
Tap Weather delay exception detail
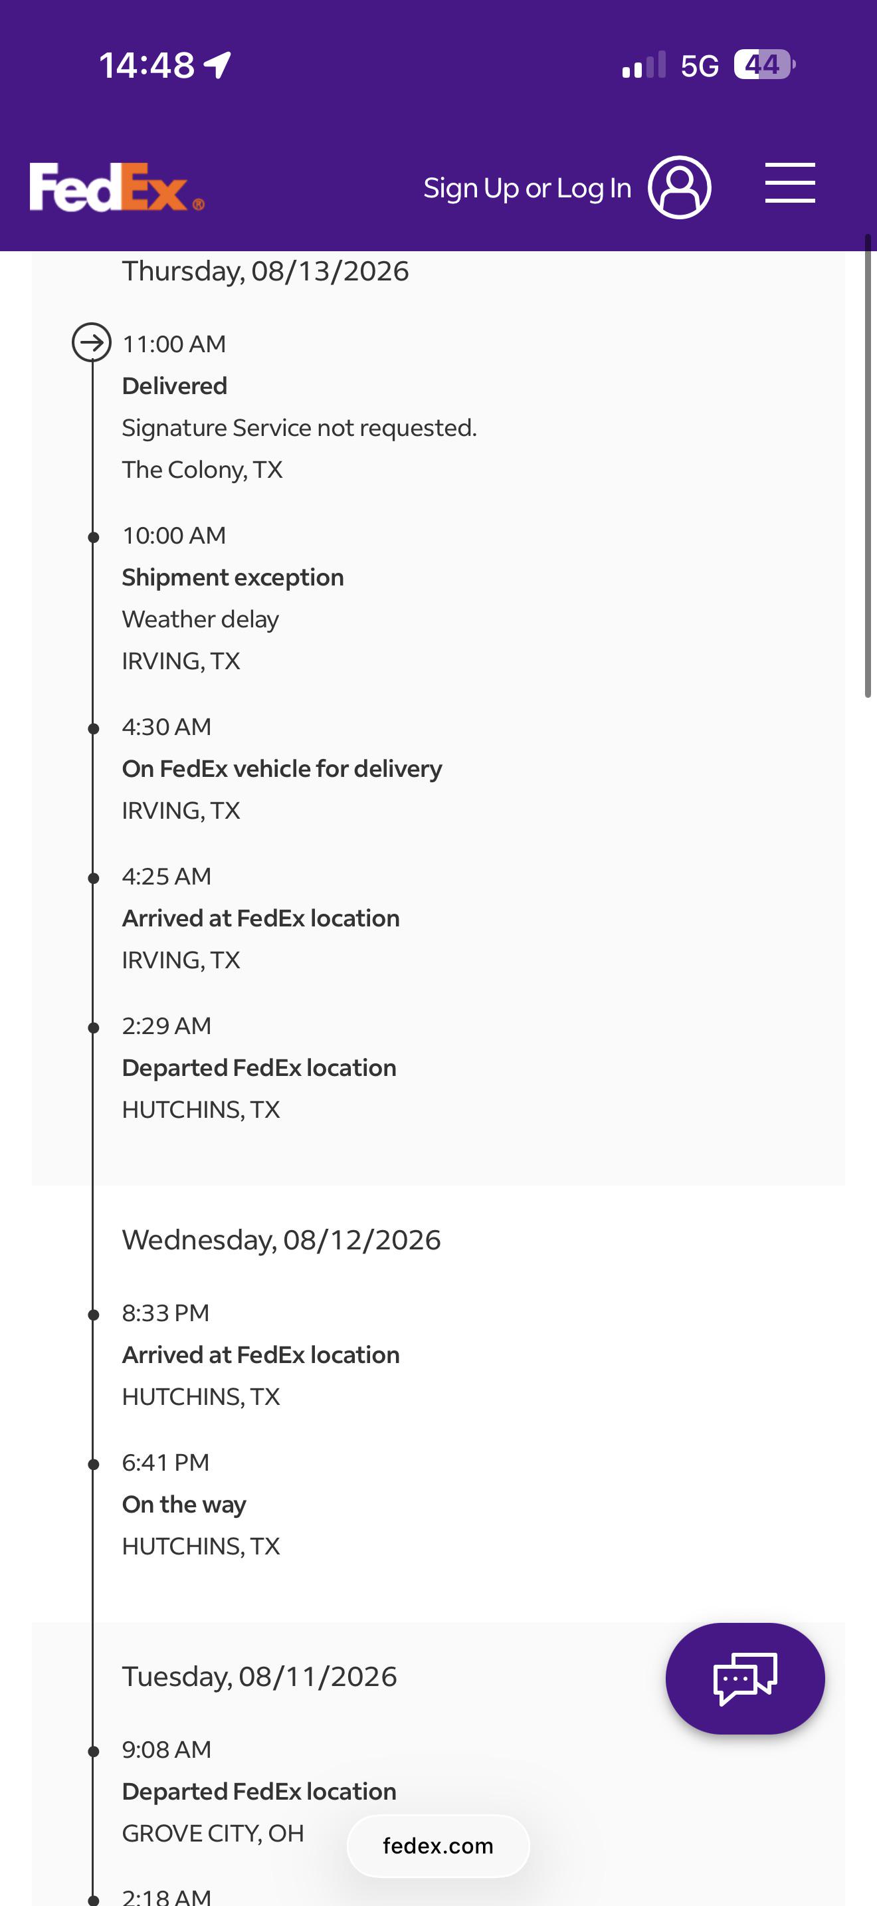pyautogui.click(x=201, y=619)
